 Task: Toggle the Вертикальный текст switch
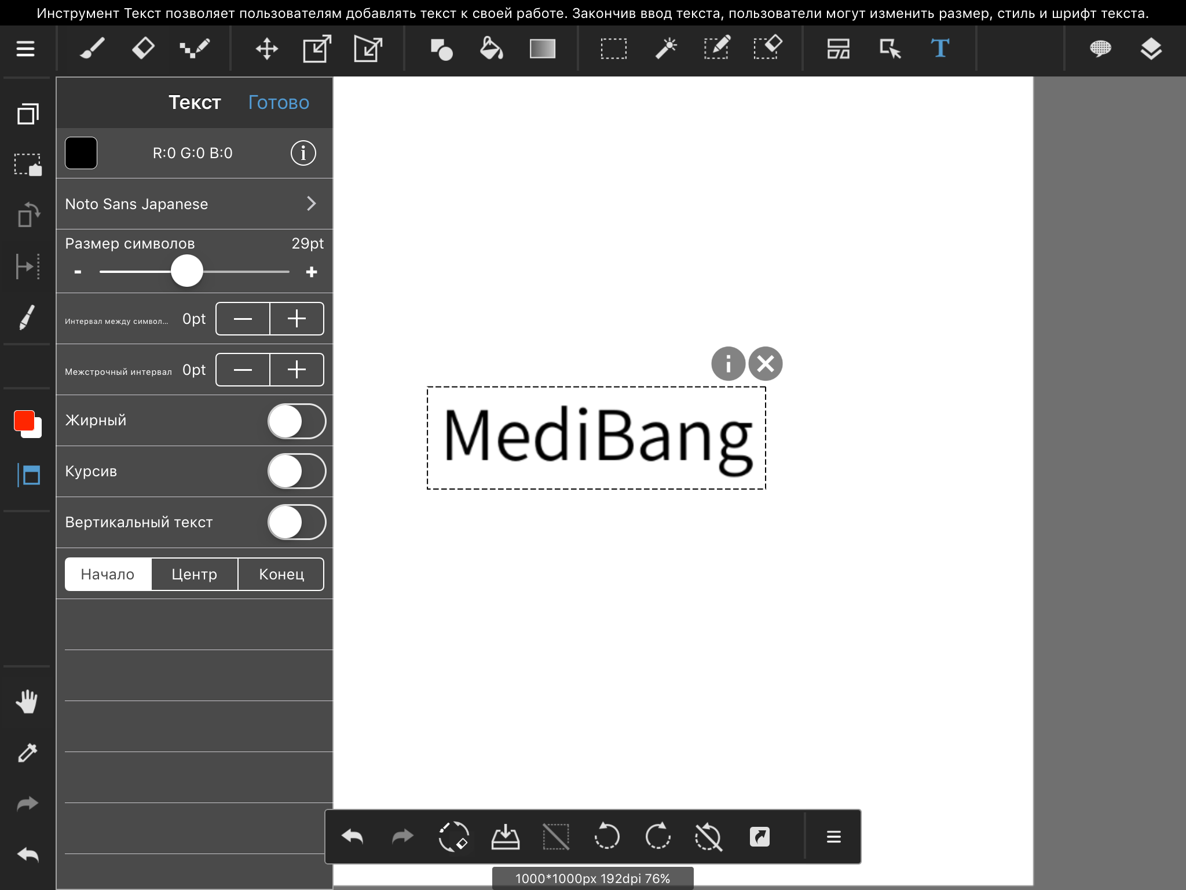pyautogui.click(x=296, y=522)
